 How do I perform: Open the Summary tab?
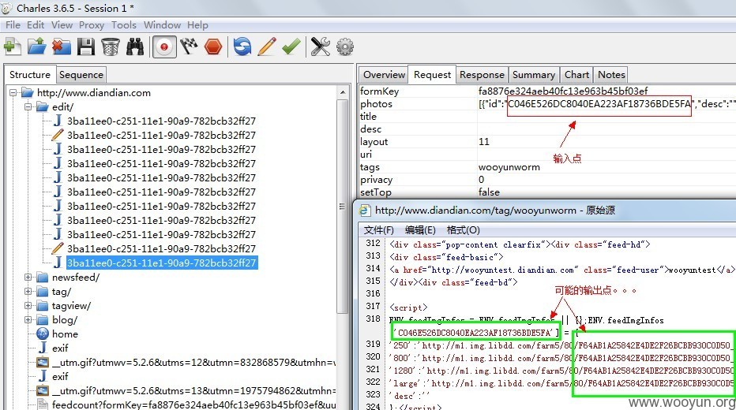534,74
